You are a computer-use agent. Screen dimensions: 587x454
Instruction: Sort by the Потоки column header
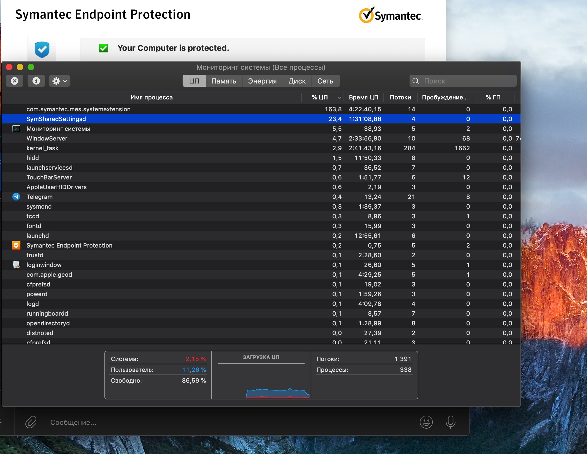400,97
